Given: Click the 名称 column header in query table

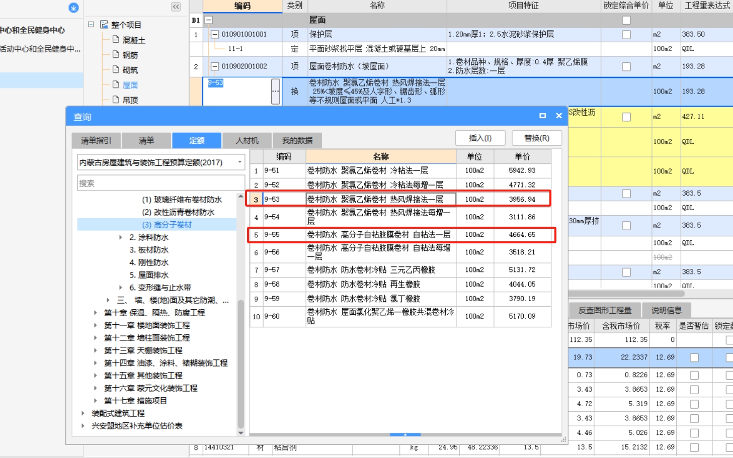Looking at the screenshot, I should 381,156.
